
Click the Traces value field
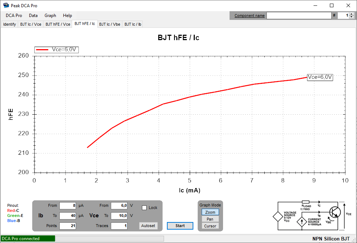(119, 226)
